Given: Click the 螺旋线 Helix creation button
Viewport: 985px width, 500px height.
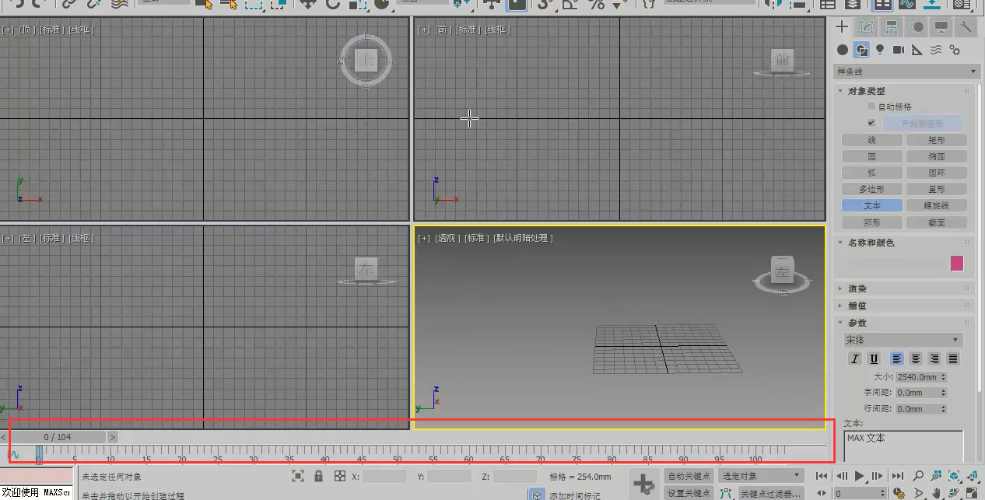Looking at the screenshot, I should click(x=938, y=205).
